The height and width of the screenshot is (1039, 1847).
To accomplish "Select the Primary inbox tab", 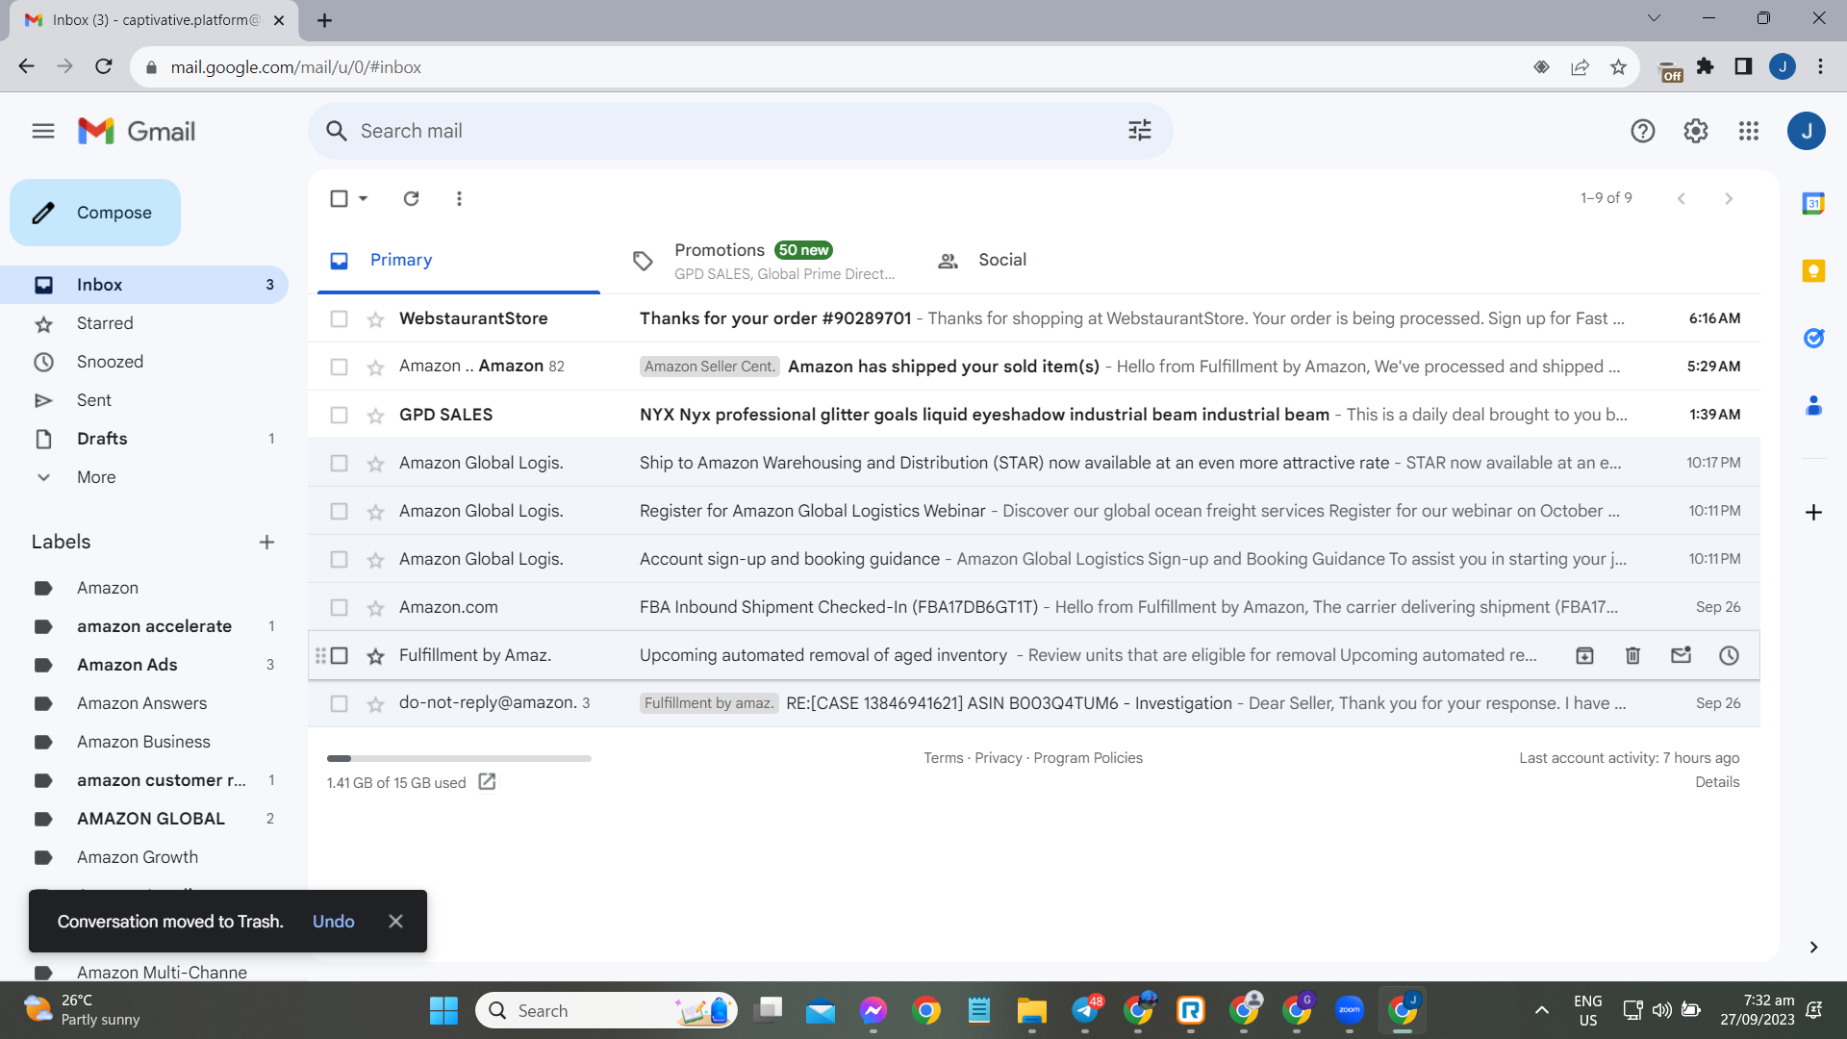I will pyautogui.click(x=458, y=261).
